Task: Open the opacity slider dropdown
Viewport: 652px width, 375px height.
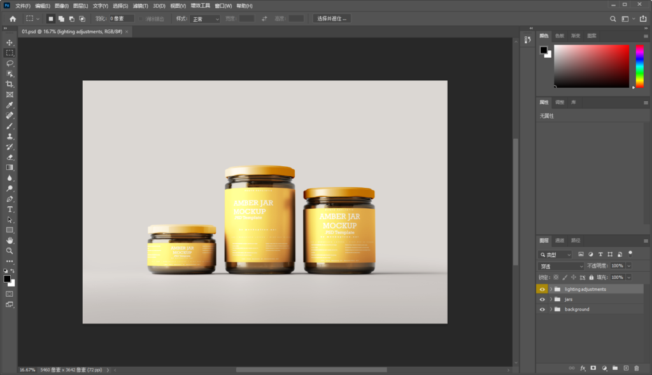Action: [629, 266]
